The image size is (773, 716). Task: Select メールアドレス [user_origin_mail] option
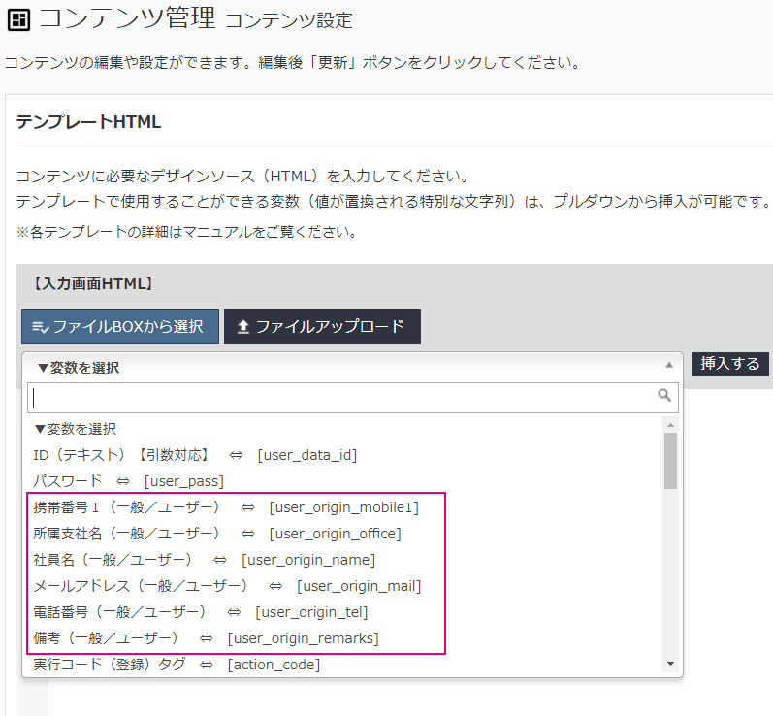227,585
